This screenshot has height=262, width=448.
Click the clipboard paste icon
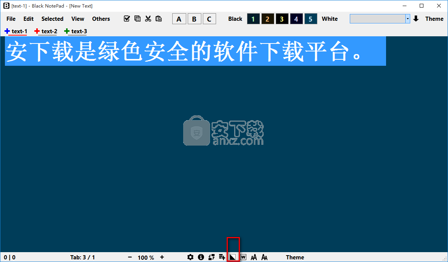tap(159, 19)
